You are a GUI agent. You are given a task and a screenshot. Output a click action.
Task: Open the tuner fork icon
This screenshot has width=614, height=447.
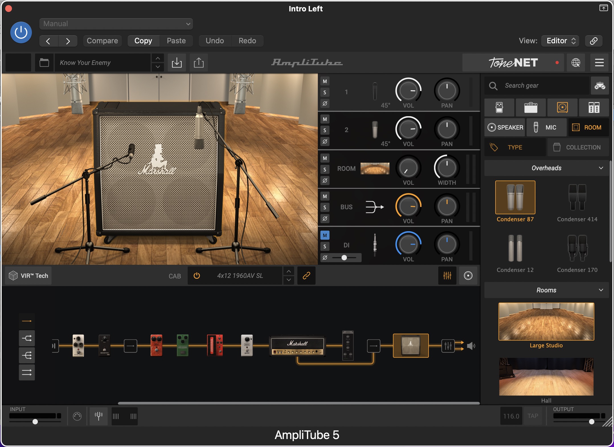[99, 416]
